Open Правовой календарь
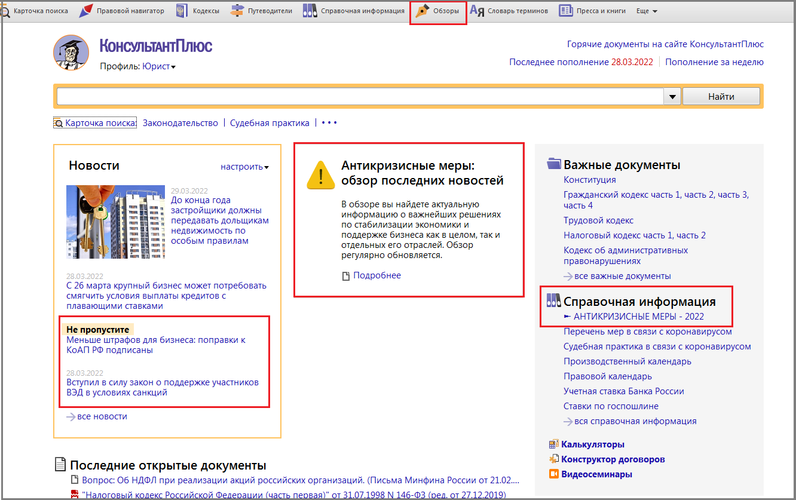Image resolution: width=796 pixels, height=500 pixels. [x=608, y=376]
